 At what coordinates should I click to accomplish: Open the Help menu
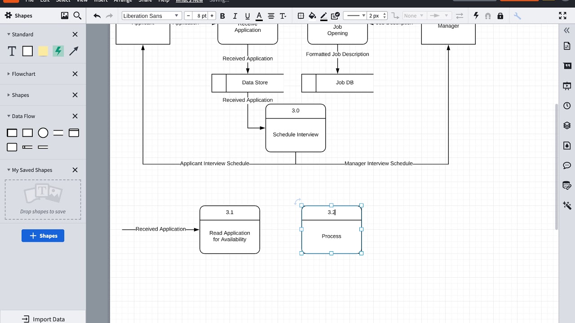click(164, 1)
